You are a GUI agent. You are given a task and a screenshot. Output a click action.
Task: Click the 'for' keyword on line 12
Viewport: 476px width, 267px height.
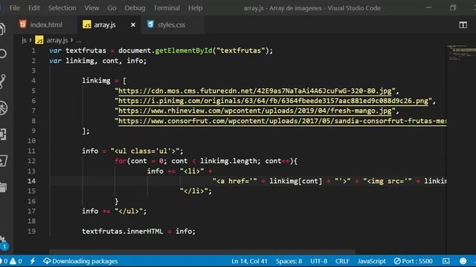click(x=120, y=161)
